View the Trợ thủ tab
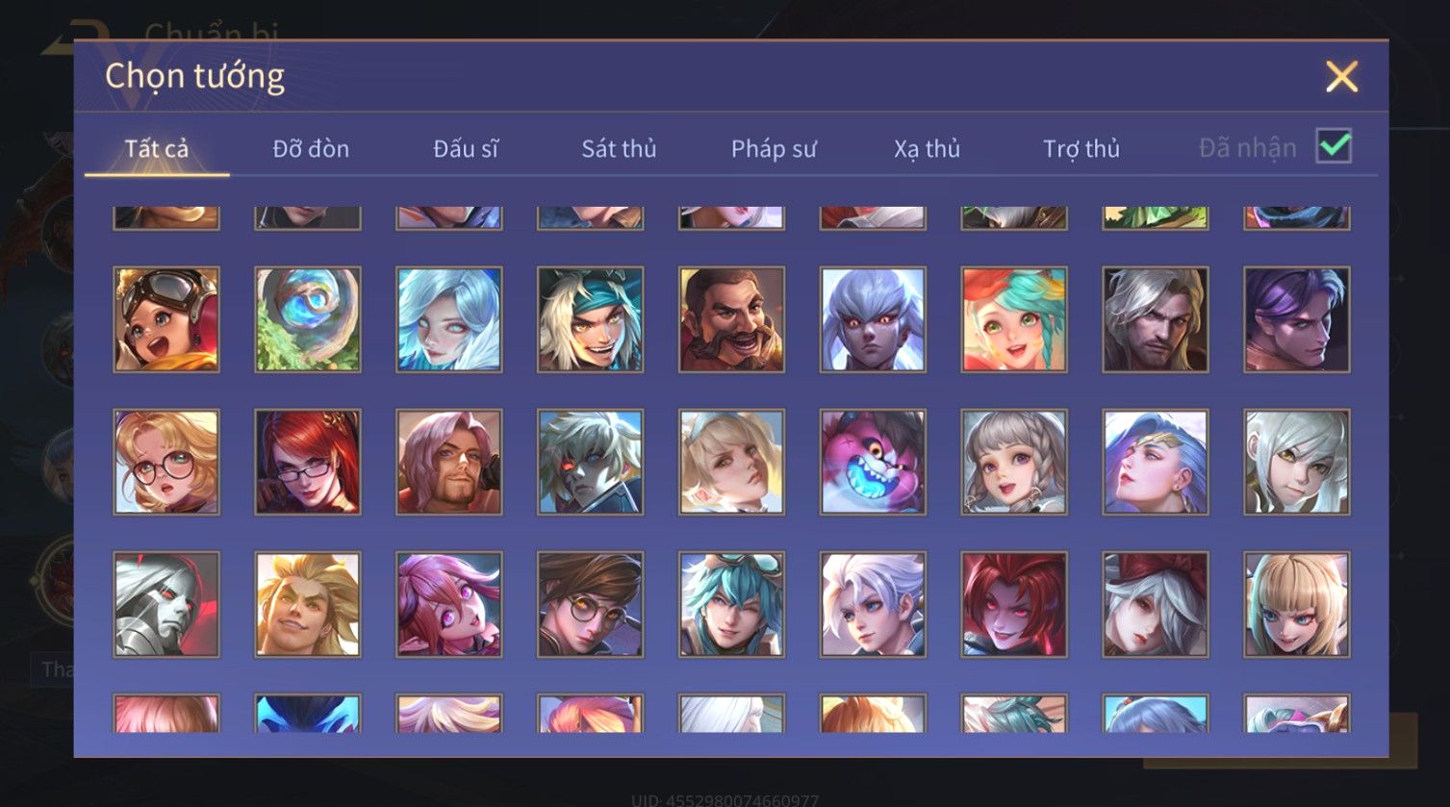The image size is (1450, 807). (1081, 148)
